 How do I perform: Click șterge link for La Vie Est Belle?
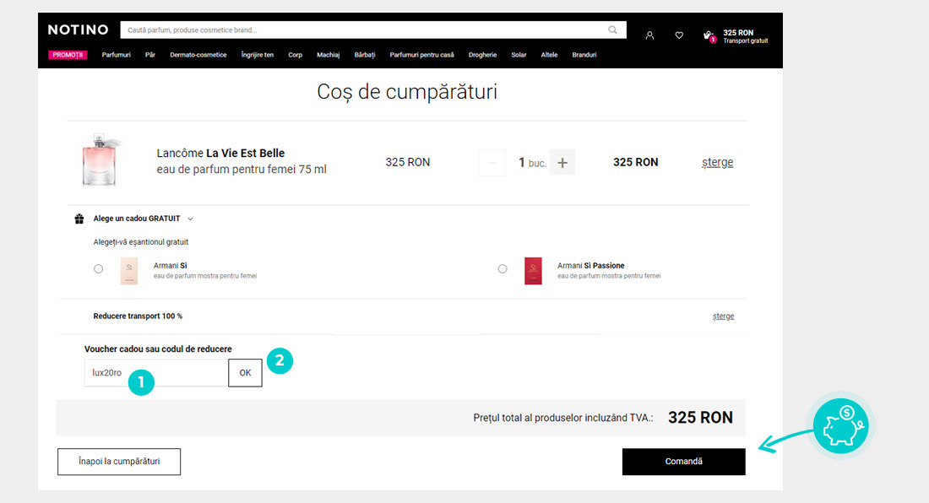[718, 163]
